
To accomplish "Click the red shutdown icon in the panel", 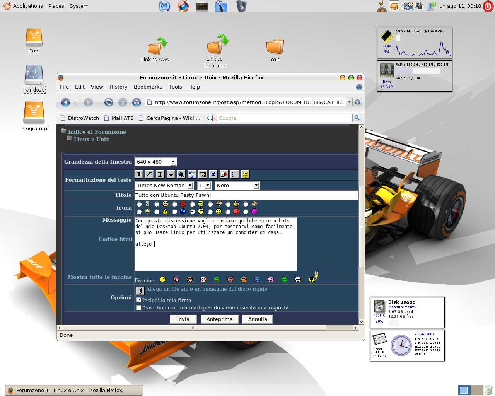I will 488,6.
